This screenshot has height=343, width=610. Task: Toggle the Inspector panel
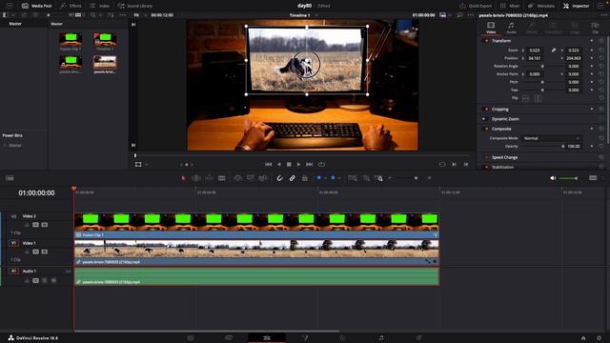tap(576, 6)
